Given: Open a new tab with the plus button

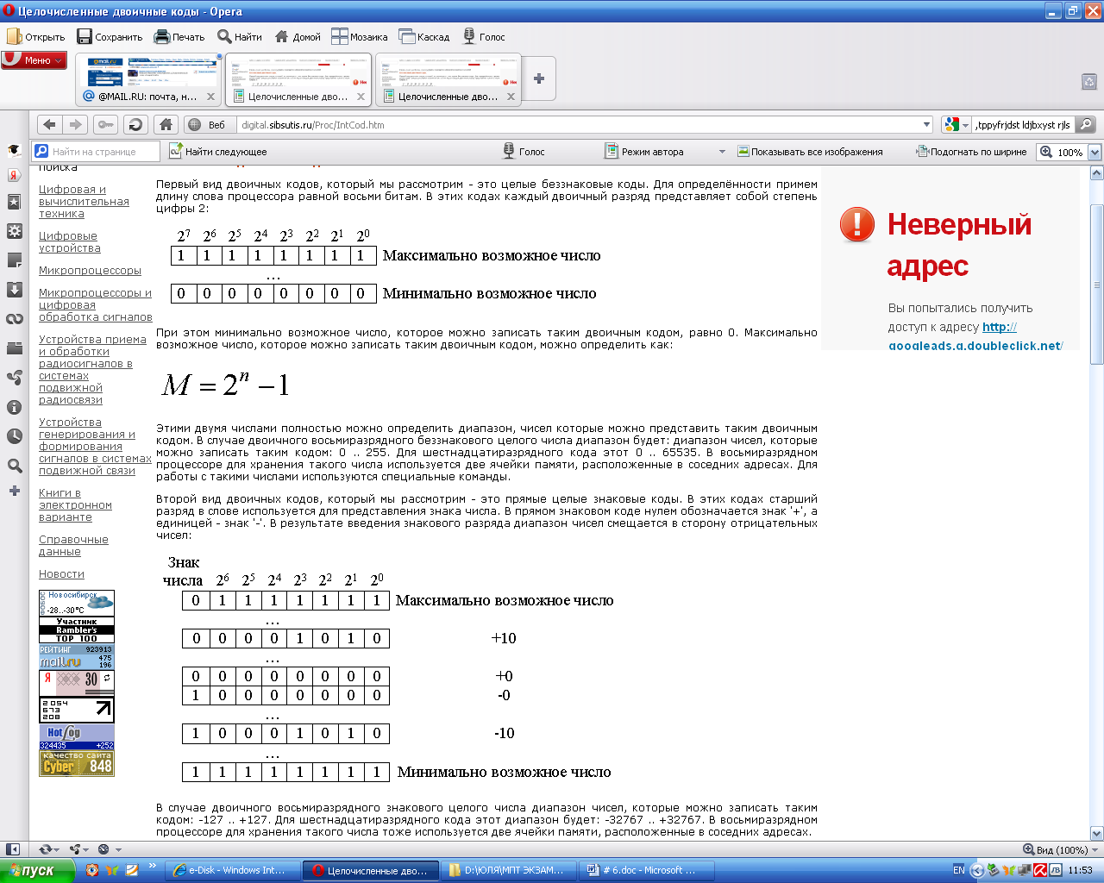Looking at the screenshot, I should [x=539, y=78].
